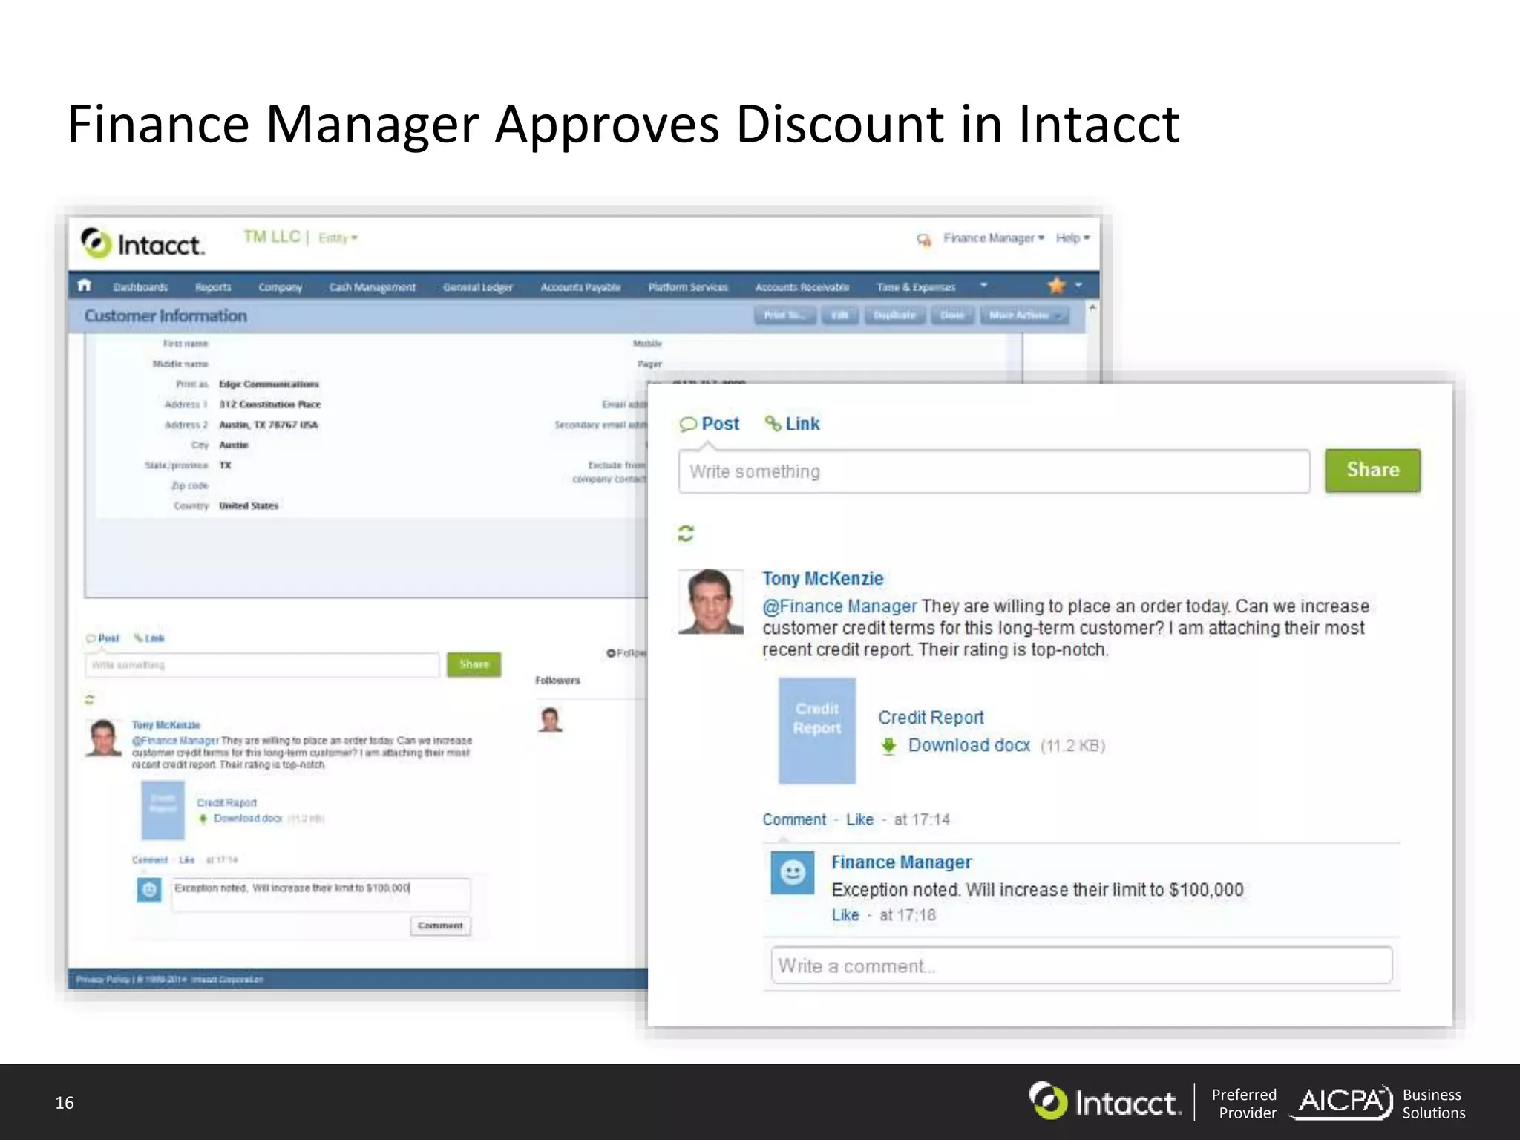Click Tony McKenzie's profile photo in popup
Viewport: 1520px width, 1140px height.
(711, 601)
